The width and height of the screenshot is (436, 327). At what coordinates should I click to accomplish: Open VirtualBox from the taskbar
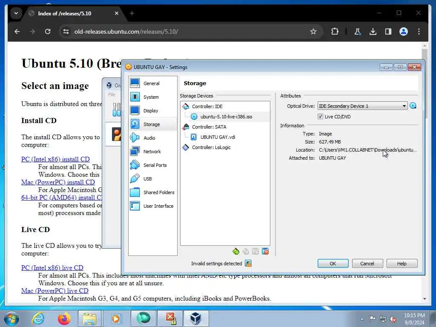coord(196,318)
